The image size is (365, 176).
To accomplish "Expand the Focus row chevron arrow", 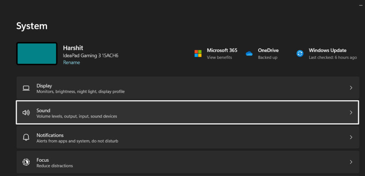I will [351, 162].
